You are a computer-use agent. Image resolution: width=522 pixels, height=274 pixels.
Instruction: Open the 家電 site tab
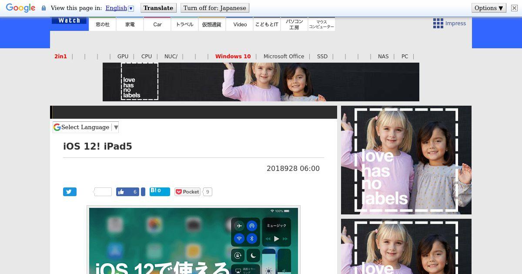pos(130,24)
